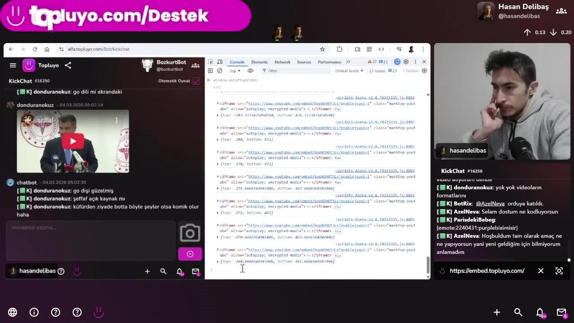Focus the console Filter field
The width and height of the screenshot is (574, 323).
(296, 71)
